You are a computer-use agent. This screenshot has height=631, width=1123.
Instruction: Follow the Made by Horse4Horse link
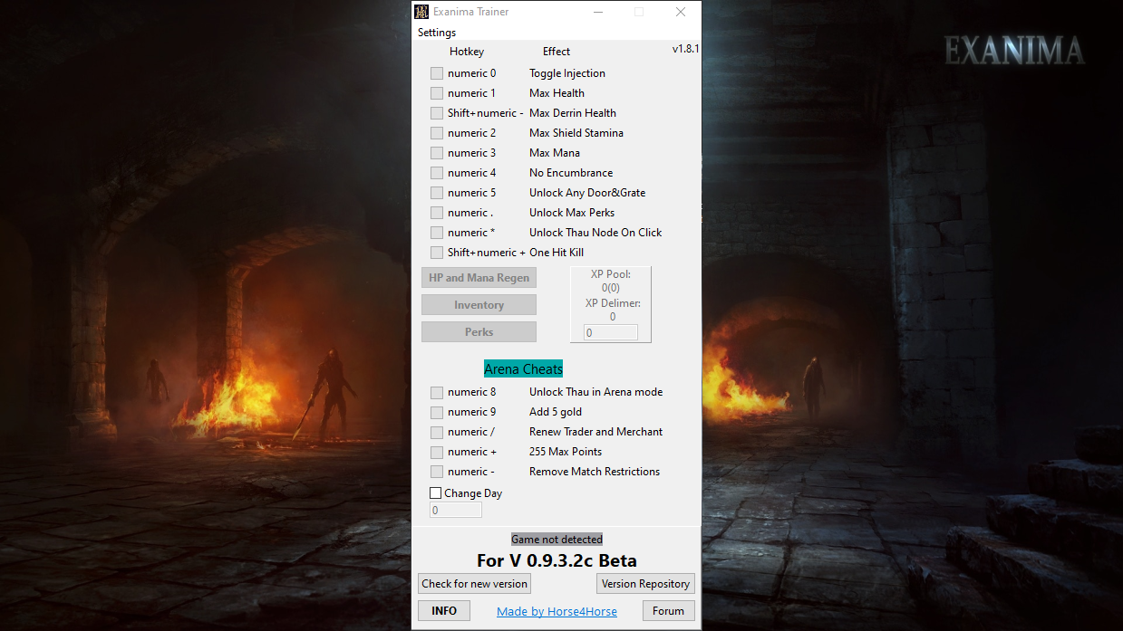tap(557, 611)
